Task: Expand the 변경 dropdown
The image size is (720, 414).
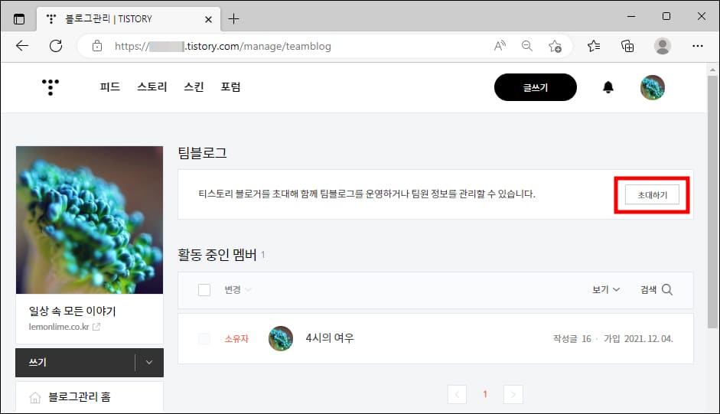Action: click(x=238, y=289)
